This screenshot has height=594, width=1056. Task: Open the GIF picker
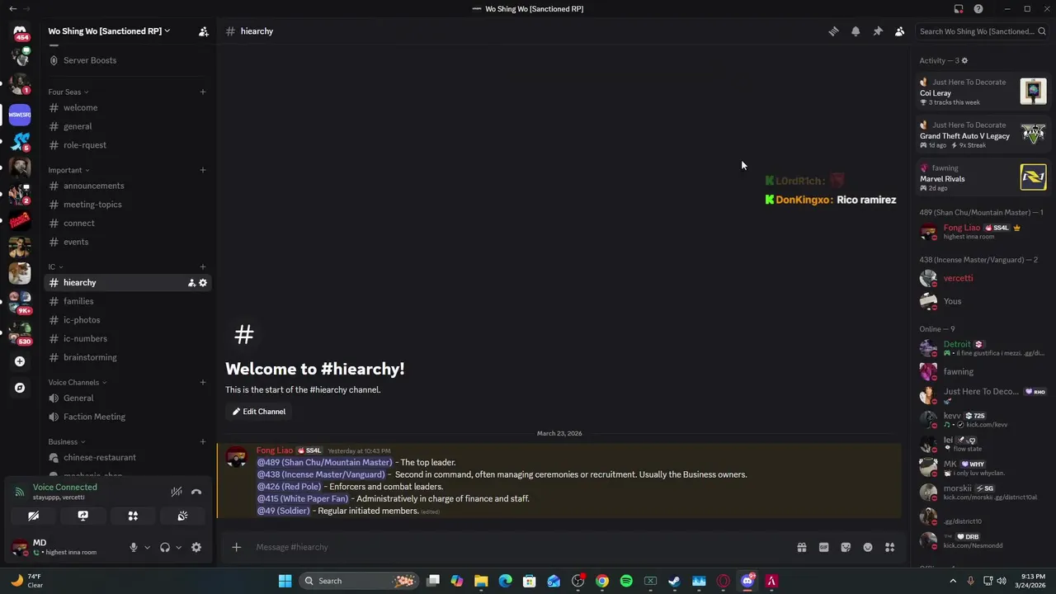(823, 547)
